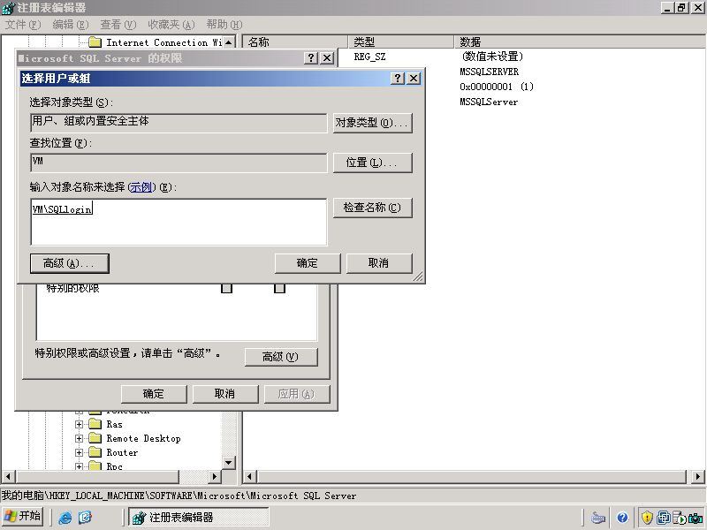Open the 收藏夹(A) menu
The image size is (707, 530).
pos(171,25)
